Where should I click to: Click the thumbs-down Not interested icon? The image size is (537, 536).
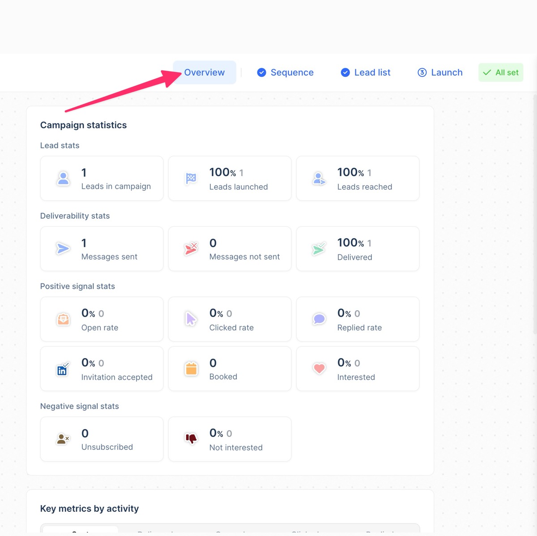coord(191,439)
